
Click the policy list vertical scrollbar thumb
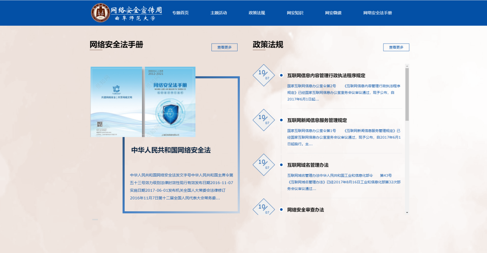[x=407, y=94]
